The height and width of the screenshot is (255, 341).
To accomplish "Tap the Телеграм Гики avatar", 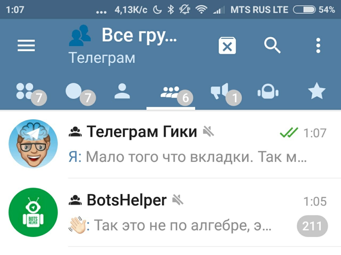I will pos(33,144).
